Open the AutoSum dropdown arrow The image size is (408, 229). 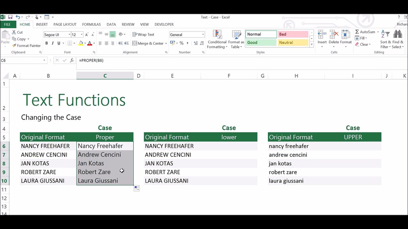click(x=378, y=32)
